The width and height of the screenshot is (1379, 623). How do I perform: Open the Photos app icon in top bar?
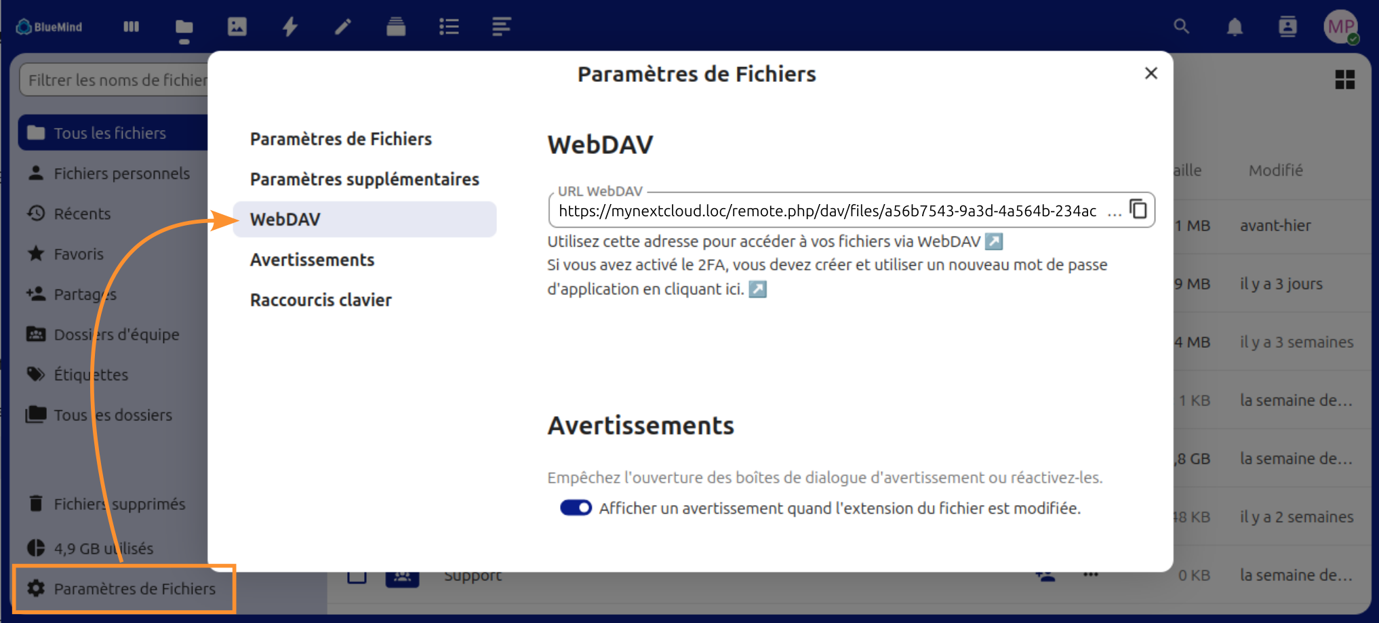[x=237, y=26]
